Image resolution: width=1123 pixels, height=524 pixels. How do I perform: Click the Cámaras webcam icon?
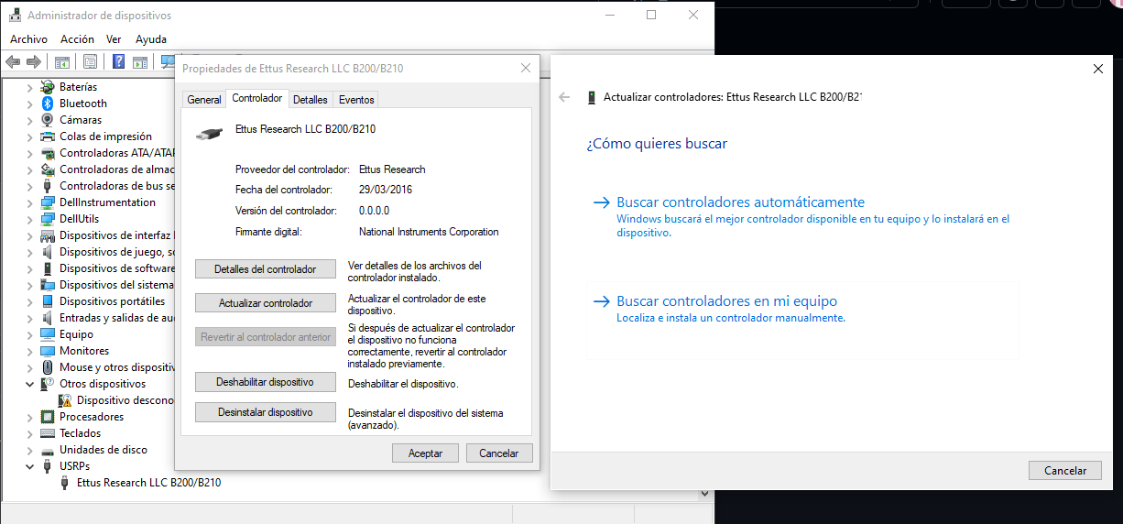click(48, 120)
